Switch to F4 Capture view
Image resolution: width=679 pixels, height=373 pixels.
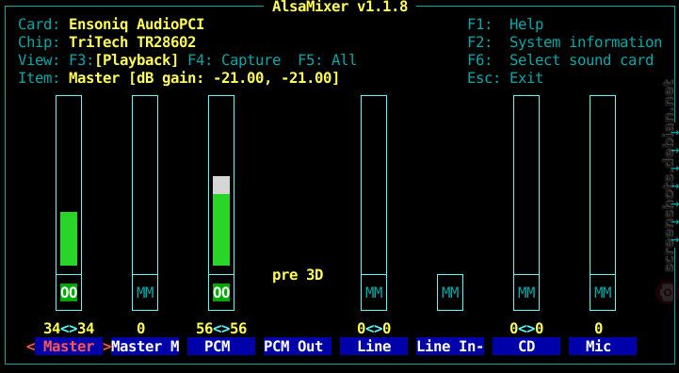click(x=234, y=59)
